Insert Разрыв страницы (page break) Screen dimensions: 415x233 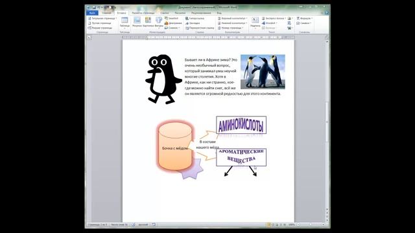(x=100, y=28)
